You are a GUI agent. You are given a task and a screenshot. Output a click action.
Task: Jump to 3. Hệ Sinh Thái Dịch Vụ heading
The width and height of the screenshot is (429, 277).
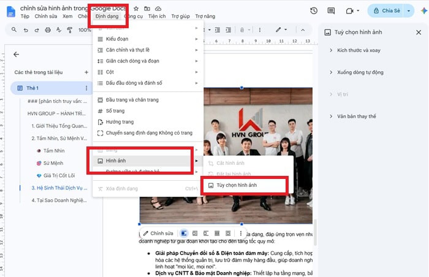pyautogui.click(x=59, y=188)
